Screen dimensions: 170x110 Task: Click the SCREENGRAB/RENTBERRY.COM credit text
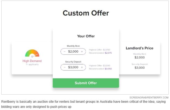pos(149,97)
